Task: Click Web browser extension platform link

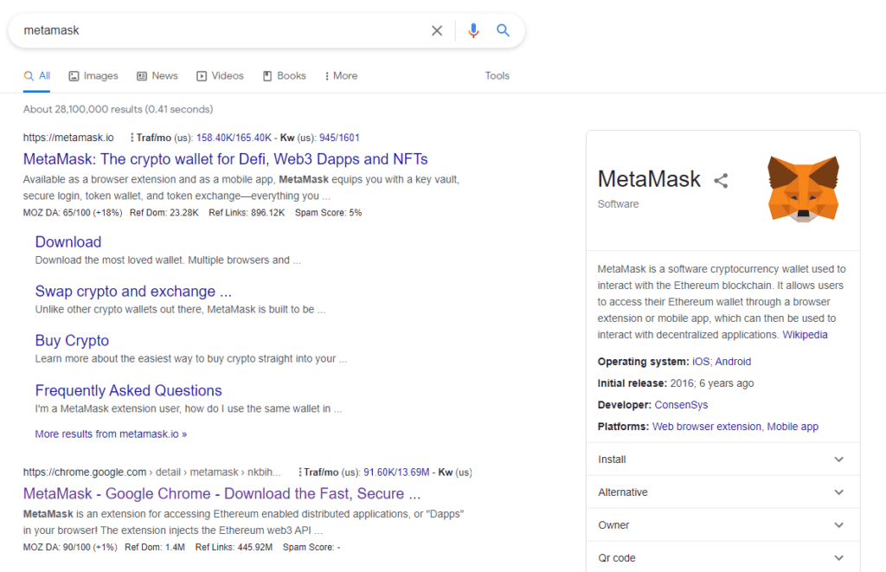Action: click(x=706, y=427)
